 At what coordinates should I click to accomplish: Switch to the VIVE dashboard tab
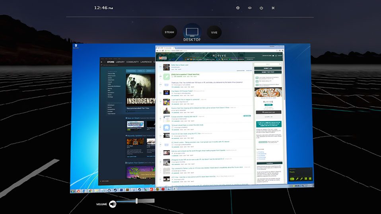click(214, 32)
